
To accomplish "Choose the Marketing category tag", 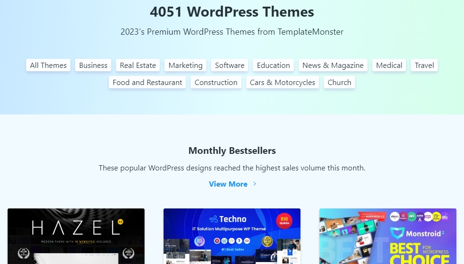I will point(185,66).
